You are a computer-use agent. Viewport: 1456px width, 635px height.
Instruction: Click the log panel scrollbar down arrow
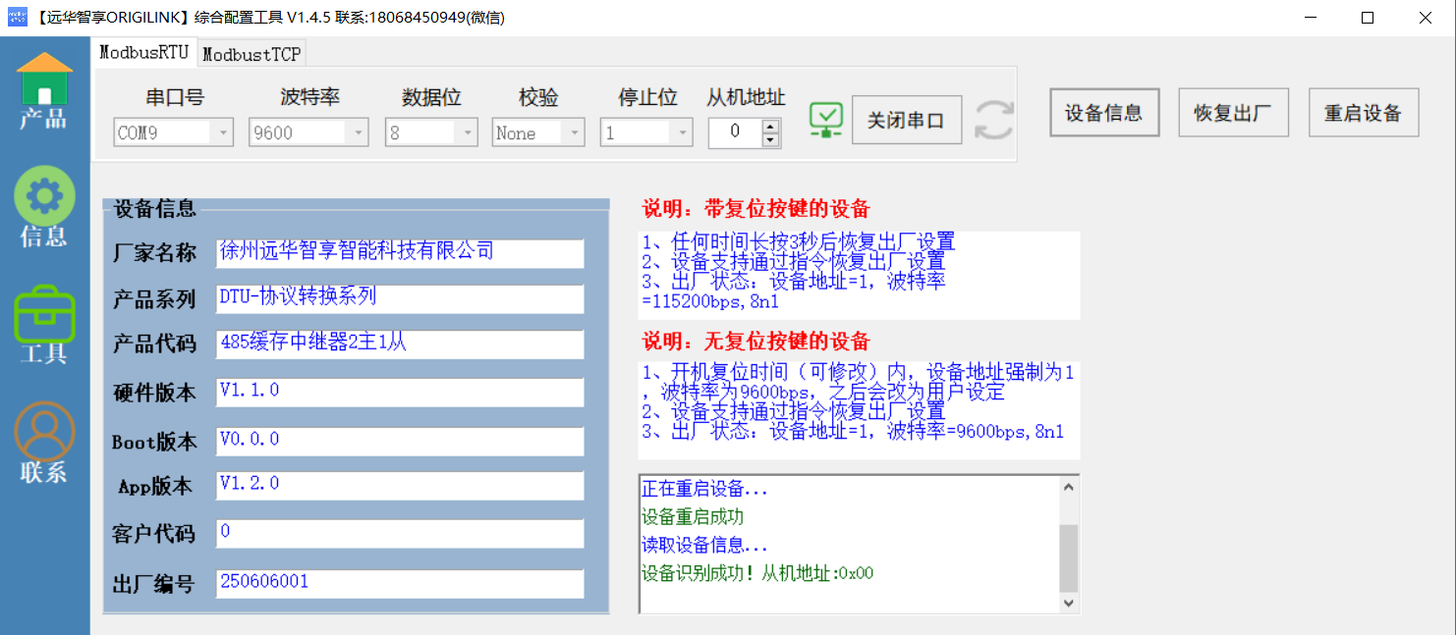(1069, 604)
